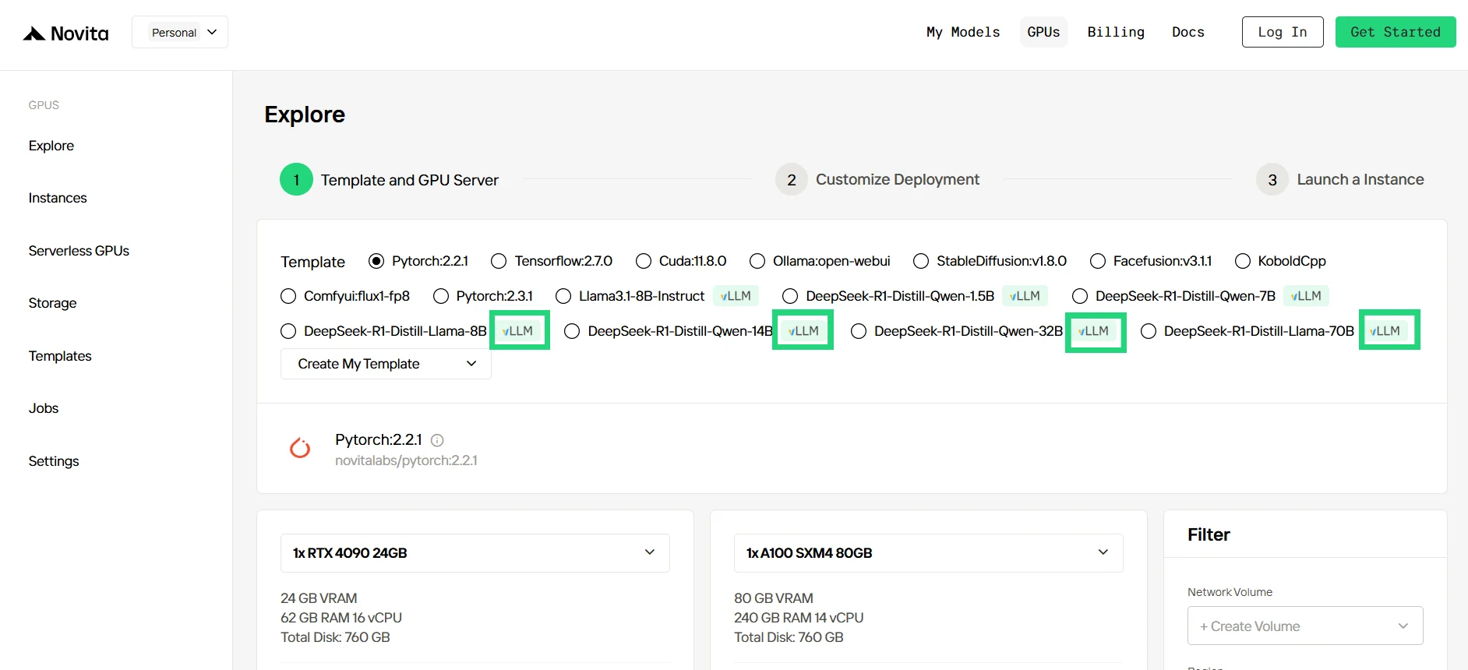Click the Log In button
1468x670 pixels.
point(1283,32)
